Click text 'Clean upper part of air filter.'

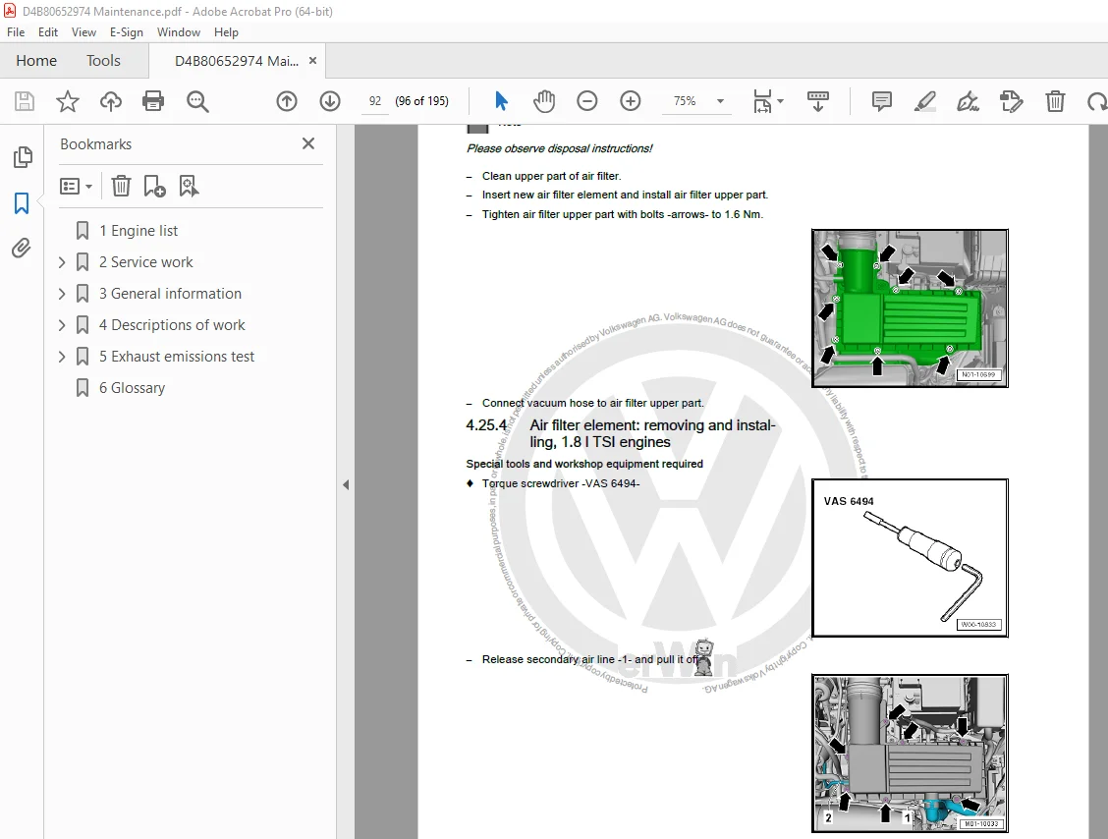[552, 176]
